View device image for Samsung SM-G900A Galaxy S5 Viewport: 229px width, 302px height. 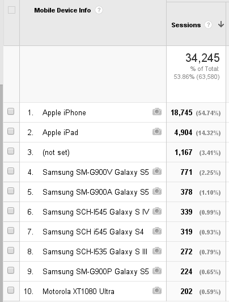(157, 191)
